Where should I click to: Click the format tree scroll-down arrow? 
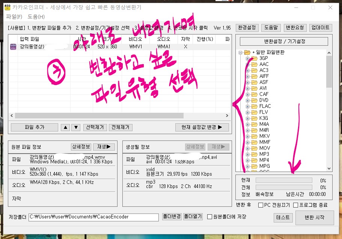(329, 169)
